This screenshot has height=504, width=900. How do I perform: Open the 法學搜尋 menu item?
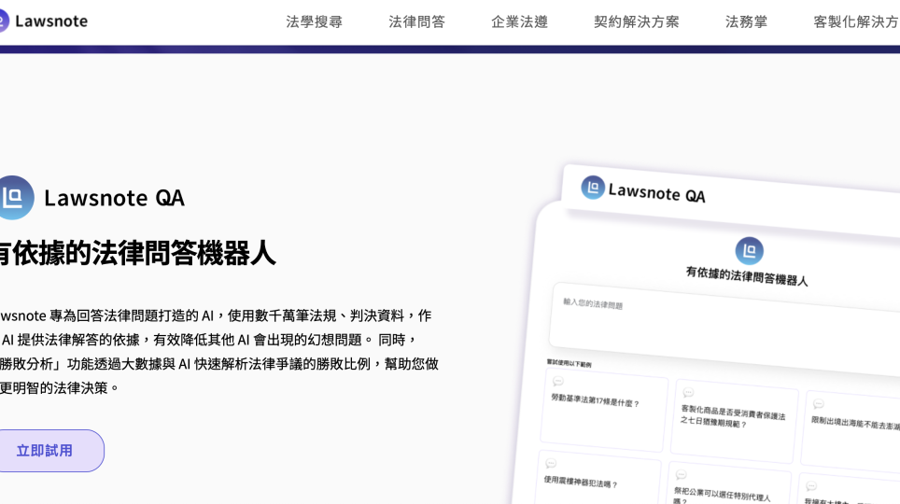click(314, 21)
